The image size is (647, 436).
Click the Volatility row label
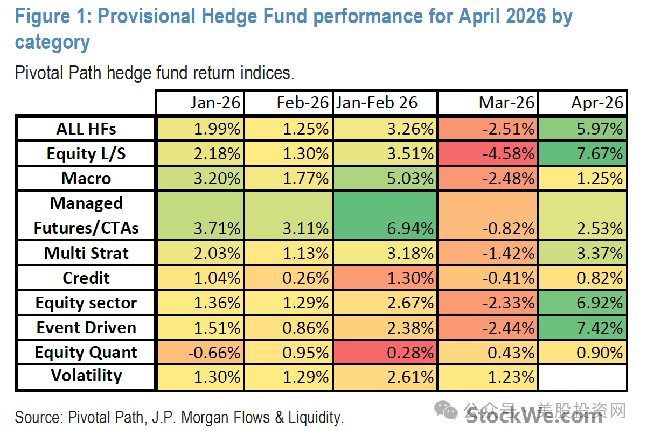coord(86,376)
